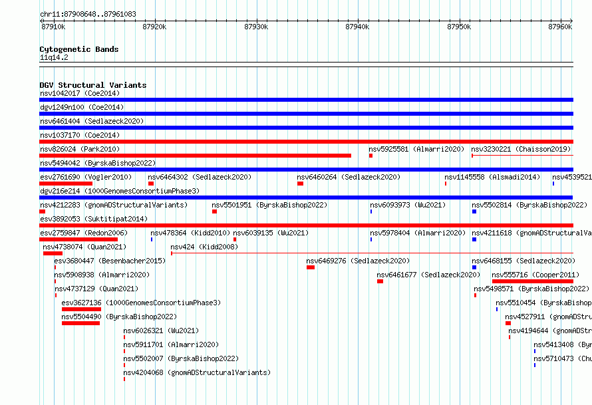Open the nsv6461677 (Sedlazeck2020) label
Screen dimensions: 592x405
(428, 275)
